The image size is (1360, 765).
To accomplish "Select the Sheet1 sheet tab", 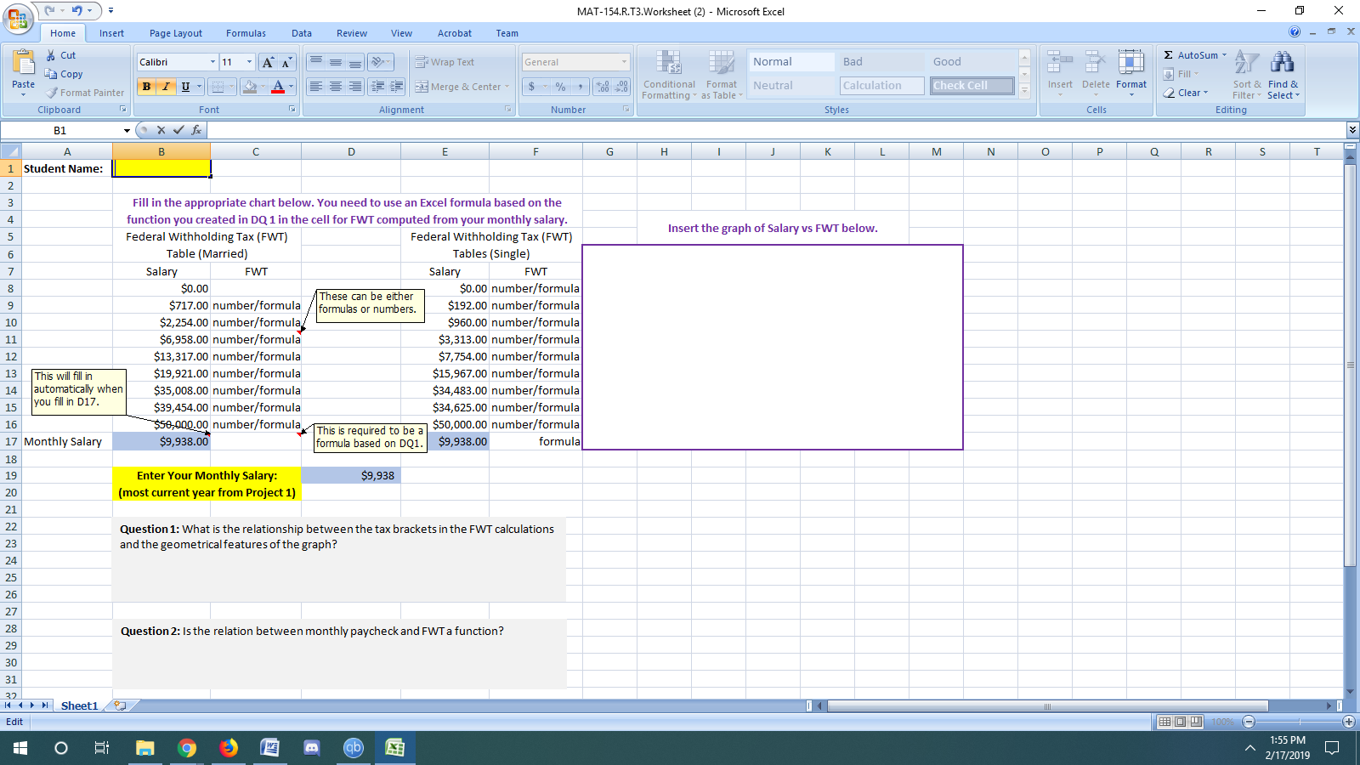I will (x=78, y=705).
